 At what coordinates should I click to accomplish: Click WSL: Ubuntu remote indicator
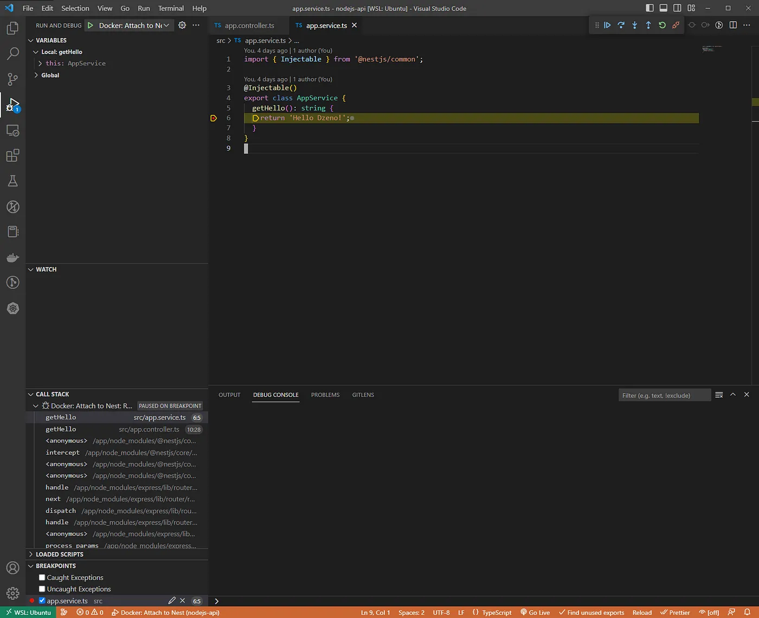click(x=28, y=613)
